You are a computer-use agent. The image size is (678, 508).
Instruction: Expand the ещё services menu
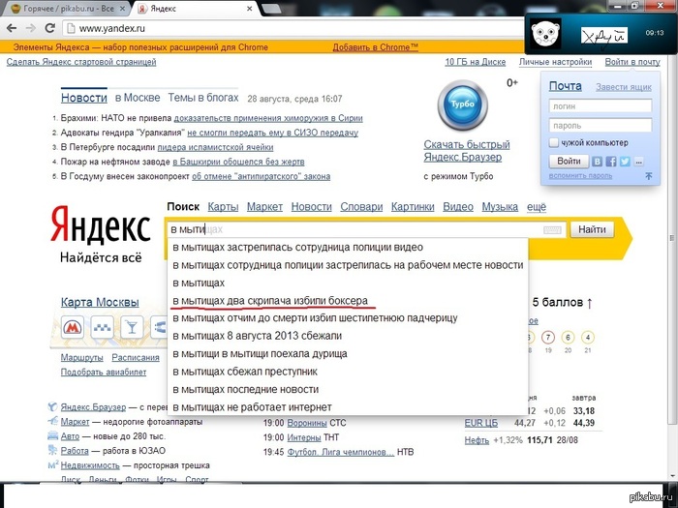coord(537,207)
